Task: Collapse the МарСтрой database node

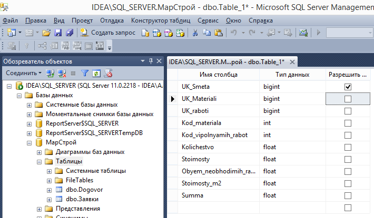Action: [29, 143]
